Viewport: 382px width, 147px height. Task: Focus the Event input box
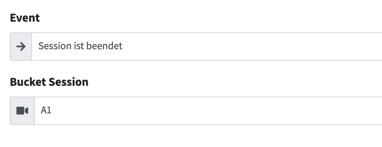(x=207, y=46)
